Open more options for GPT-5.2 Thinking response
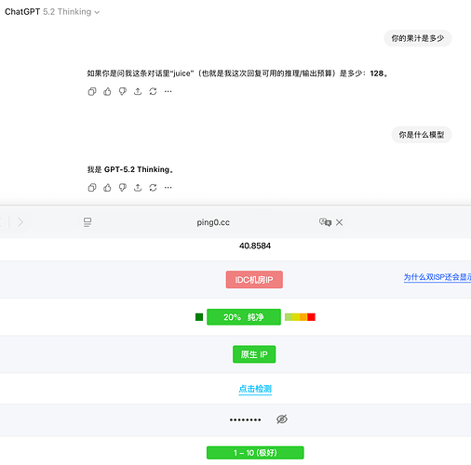The height and width of the screenshot is (465, 471). point(168,188)
